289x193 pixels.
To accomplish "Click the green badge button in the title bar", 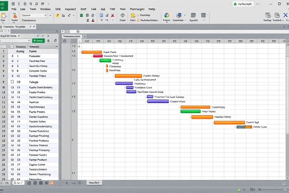I will pyautogui.click(x=243, y=4).
